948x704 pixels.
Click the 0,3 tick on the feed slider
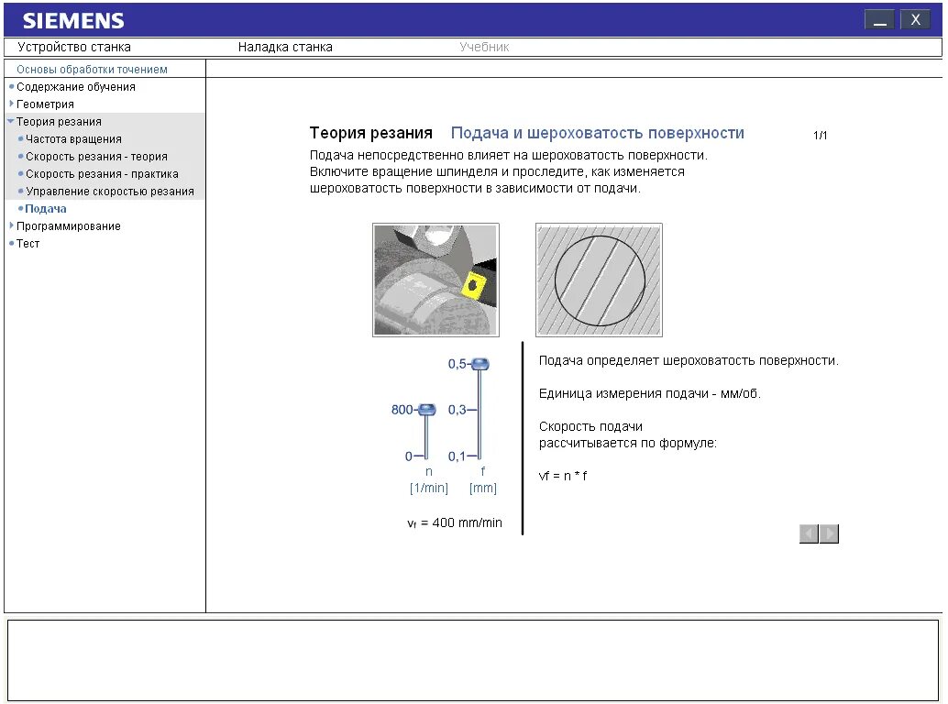(462, 411)
